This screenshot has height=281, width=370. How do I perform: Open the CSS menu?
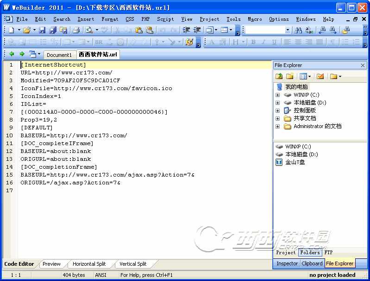click(x=130, y=19)
